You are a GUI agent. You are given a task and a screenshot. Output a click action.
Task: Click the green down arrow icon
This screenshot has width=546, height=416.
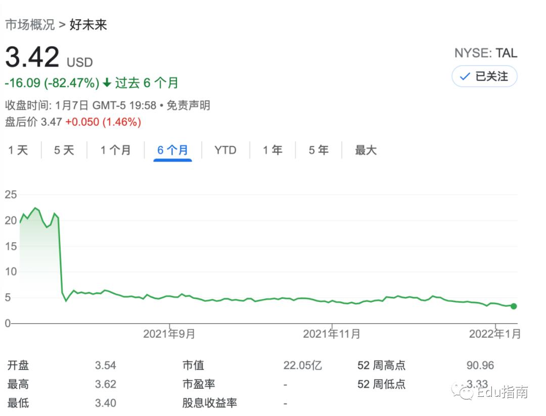tap(107, 83)
